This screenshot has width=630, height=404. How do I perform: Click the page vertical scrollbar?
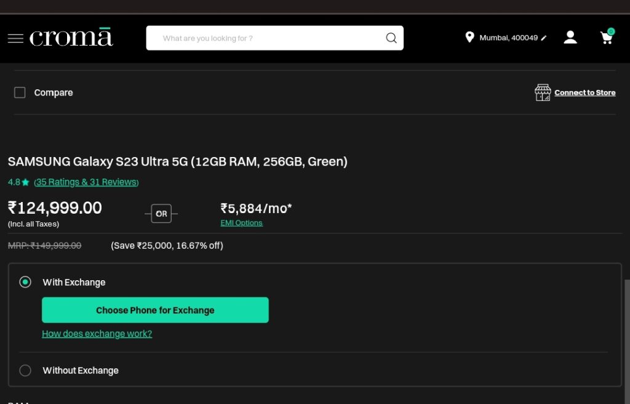(627, 342)
